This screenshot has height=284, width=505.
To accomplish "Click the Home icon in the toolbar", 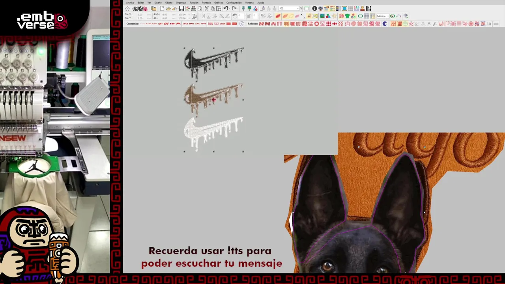I will point(127,8).
